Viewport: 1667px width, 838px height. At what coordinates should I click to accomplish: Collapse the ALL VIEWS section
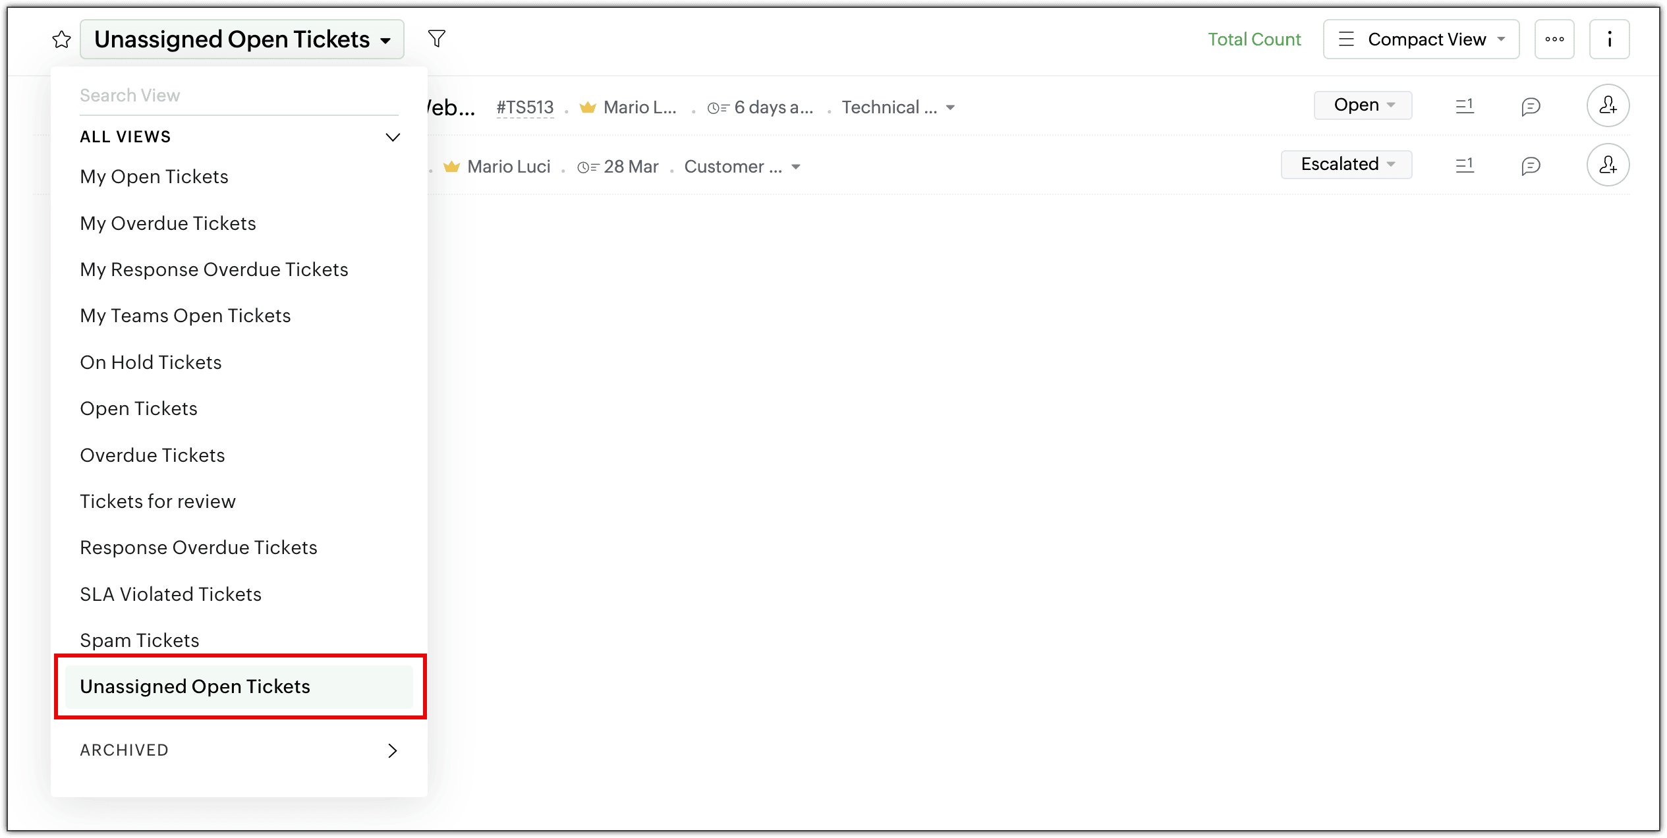click(x=392, y=137)
